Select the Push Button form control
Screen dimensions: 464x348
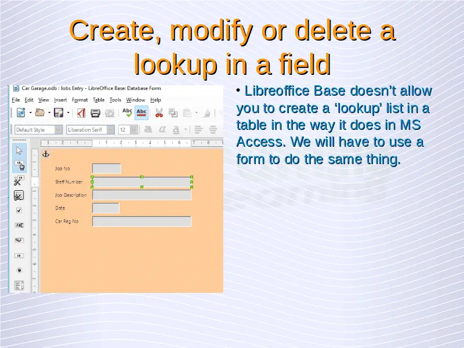pos(19,255)
